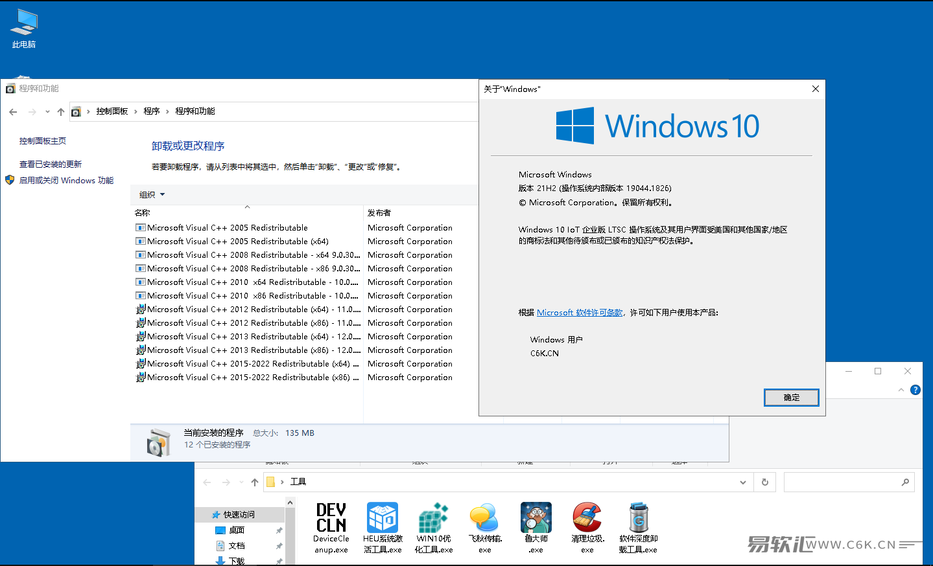
Task: Open the 组织 dropdown menu
Action: [152, 195]
